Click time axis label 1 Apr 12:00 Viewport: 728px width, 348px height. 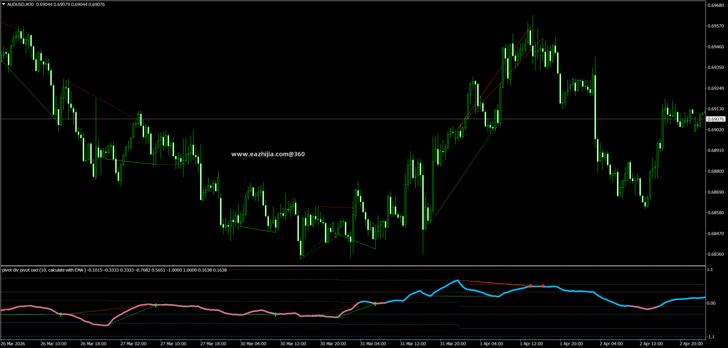click(531, 344)
